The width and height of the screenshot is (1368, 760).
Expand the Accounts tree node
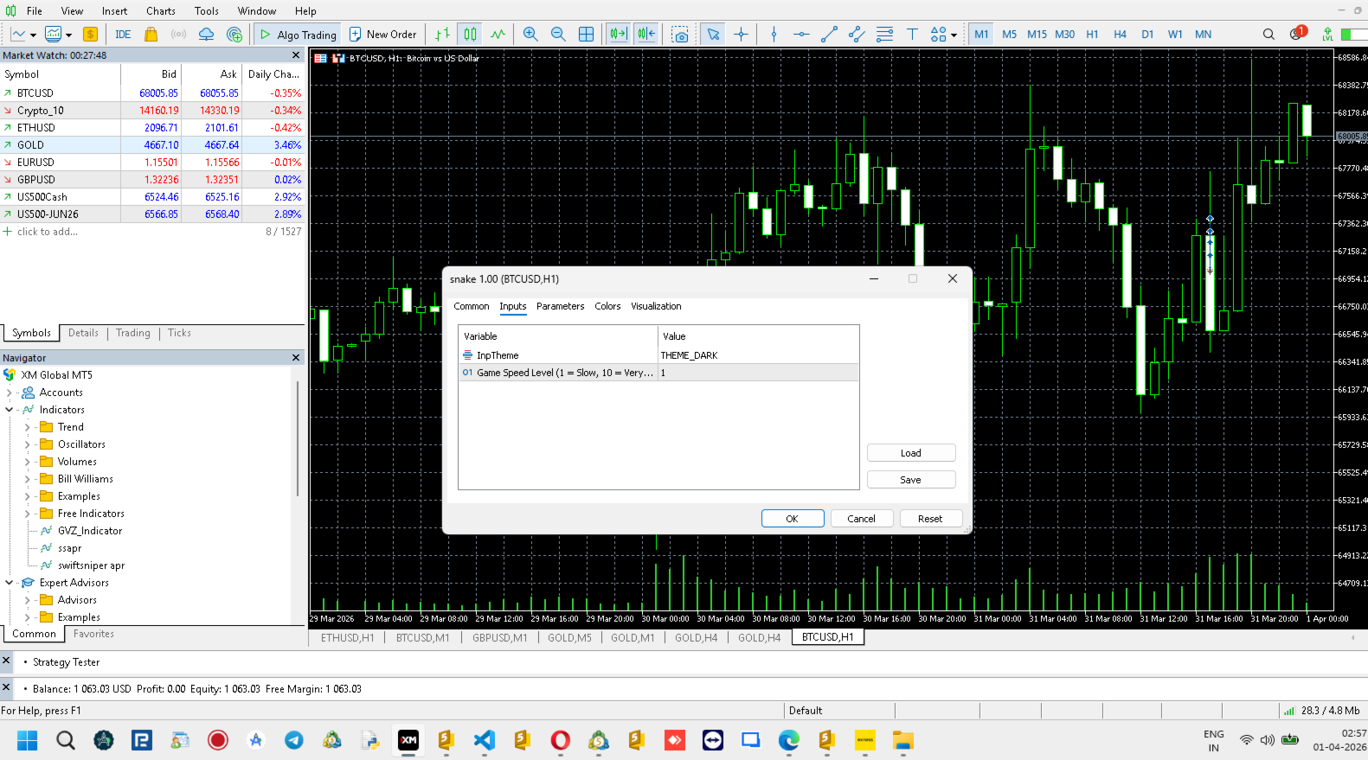[10, 393]
